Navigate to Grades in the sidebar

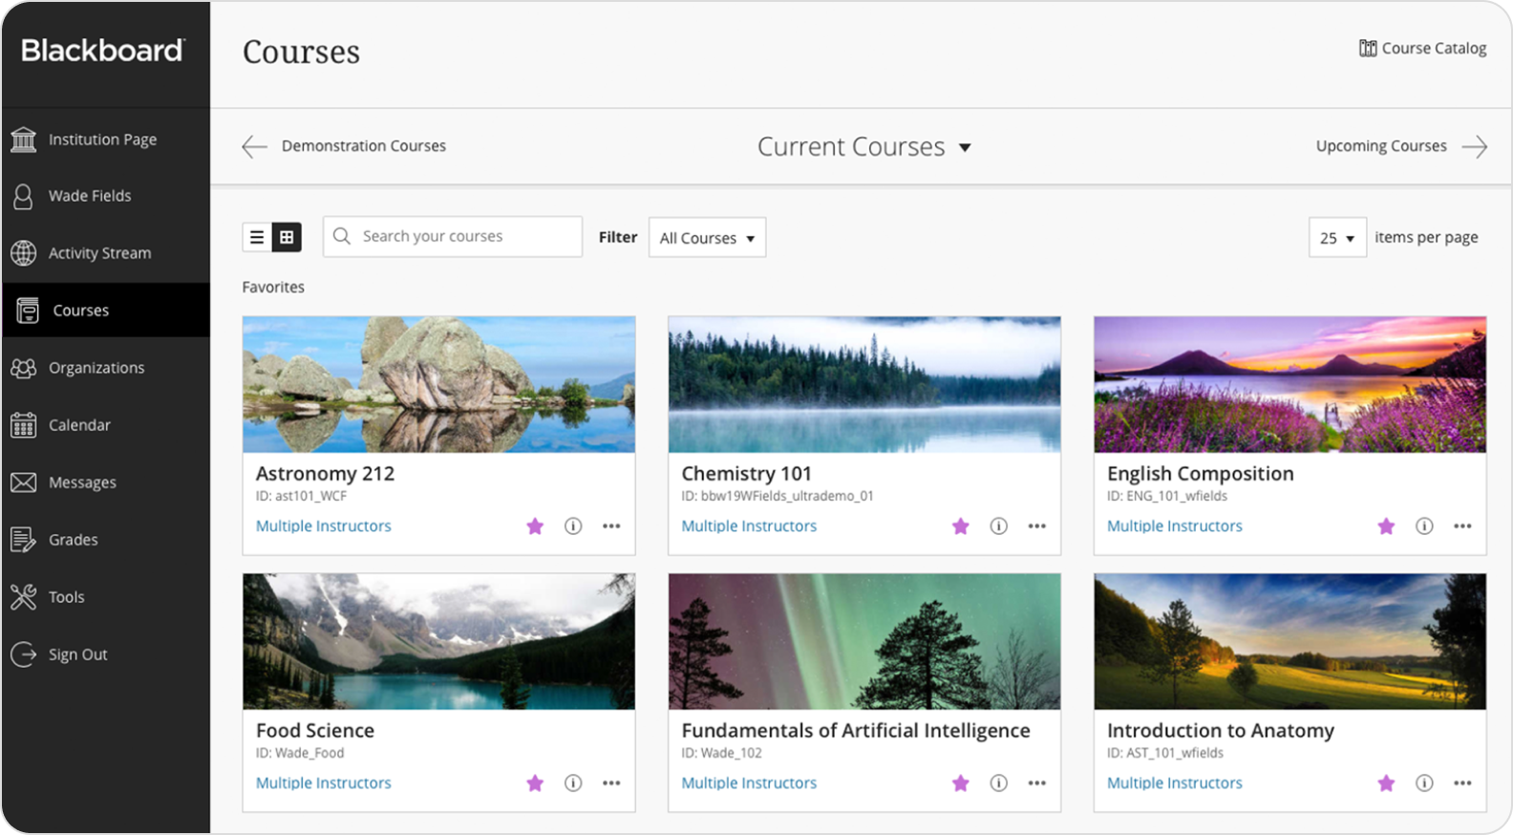coord(73,540)
